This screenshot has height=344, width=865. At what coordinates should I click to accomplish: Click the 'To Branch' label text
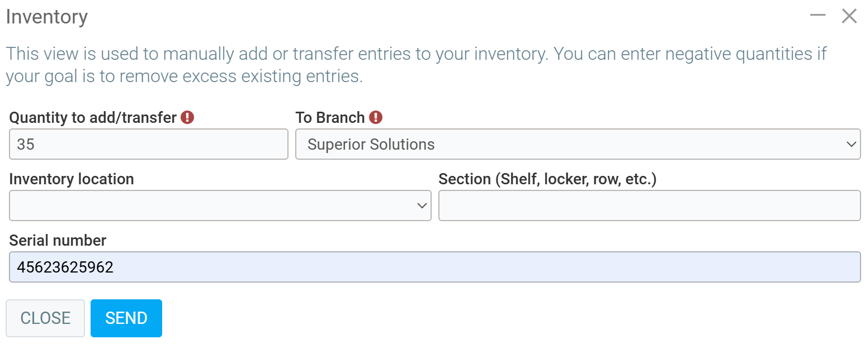[330, 117]
